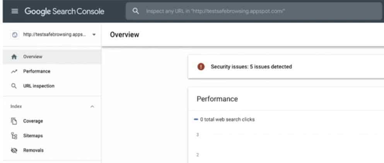The width and height of the screenshot is (384, 163).
Task: Collapse the Index section
Action: pyautogui.click(x=92, y=106)
